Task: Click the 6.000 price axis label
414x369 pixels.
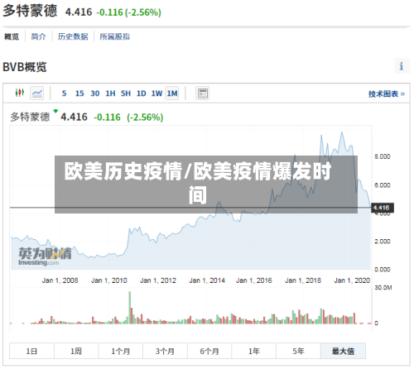Action: 383,185
